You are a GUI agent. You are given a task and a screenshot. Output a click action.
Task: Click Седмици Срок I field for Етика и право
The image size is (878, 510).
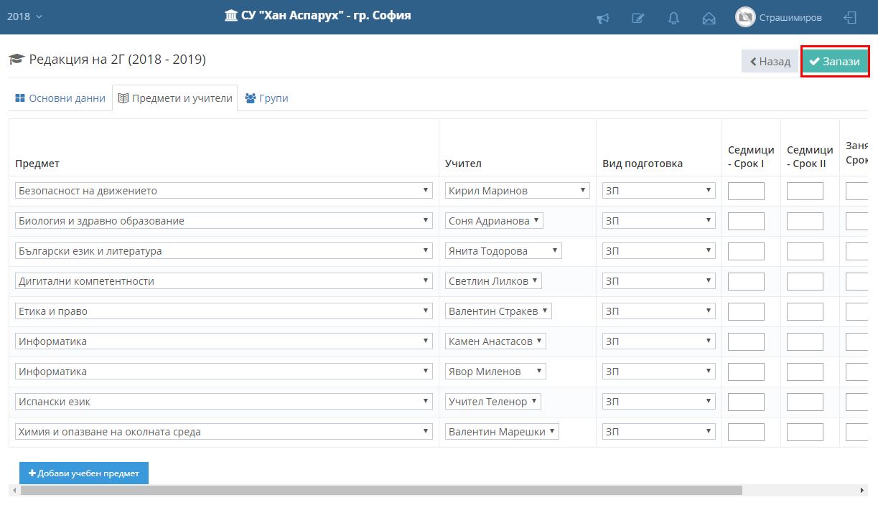746,311
